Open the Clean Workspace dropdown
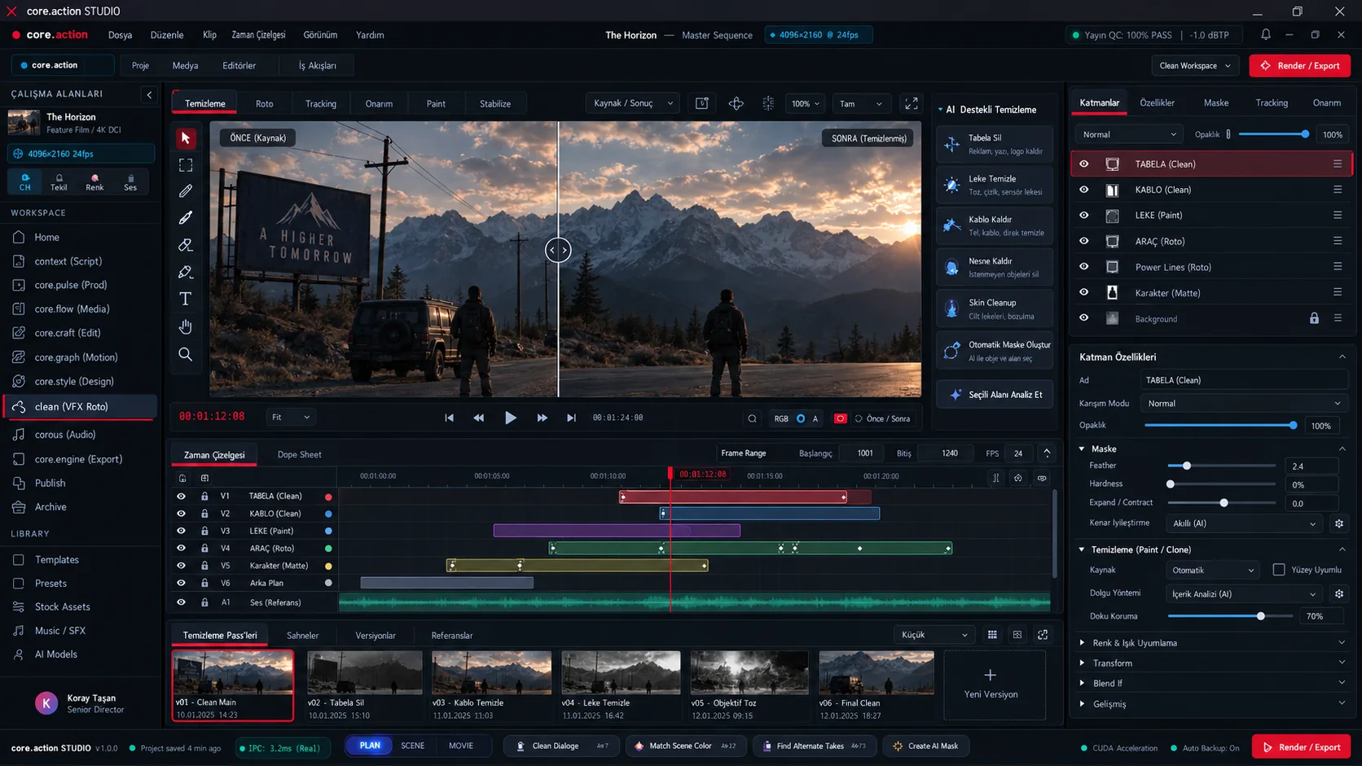Image resolution: width=1362 pixels, height=766 pixels. 1195,66
